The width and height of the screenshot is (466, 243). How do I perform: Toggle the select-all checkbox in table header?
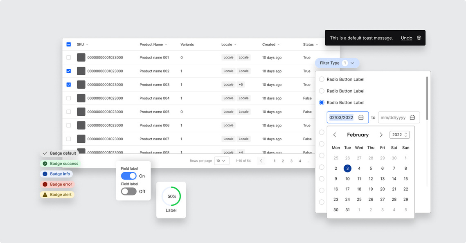(x=69, y=44)
